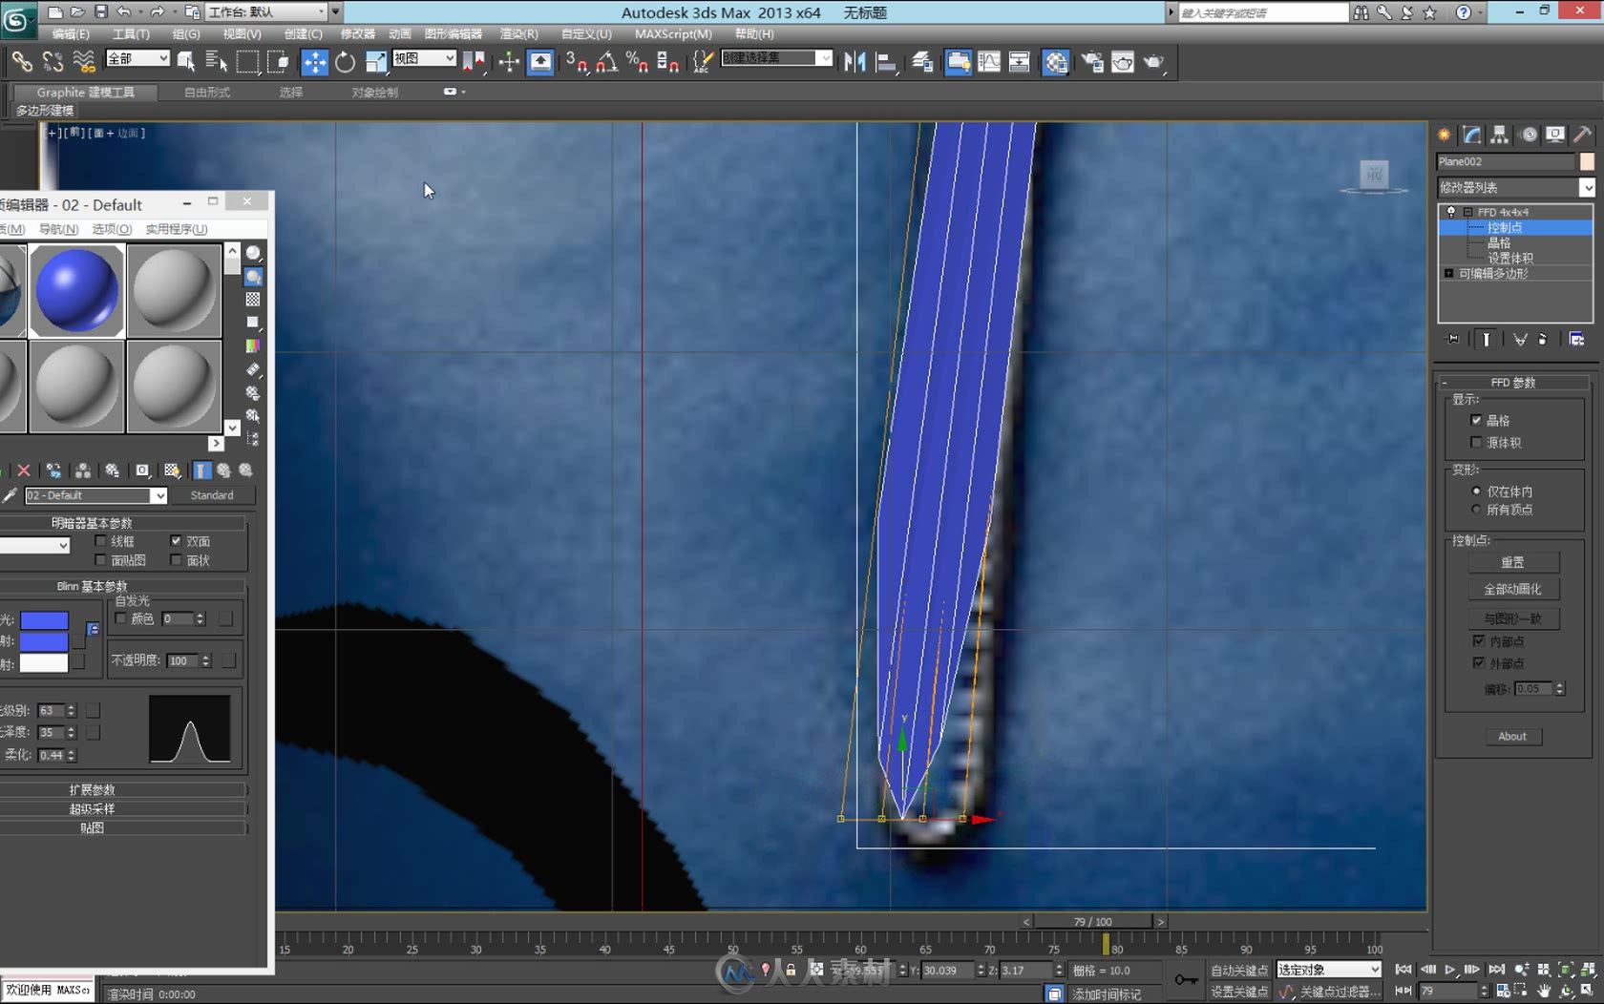Open the 帮助(H) menu
Image resolution: width=1604 pixels, height=1004 pixels.
pyautogui.click(x=754, y=33)
